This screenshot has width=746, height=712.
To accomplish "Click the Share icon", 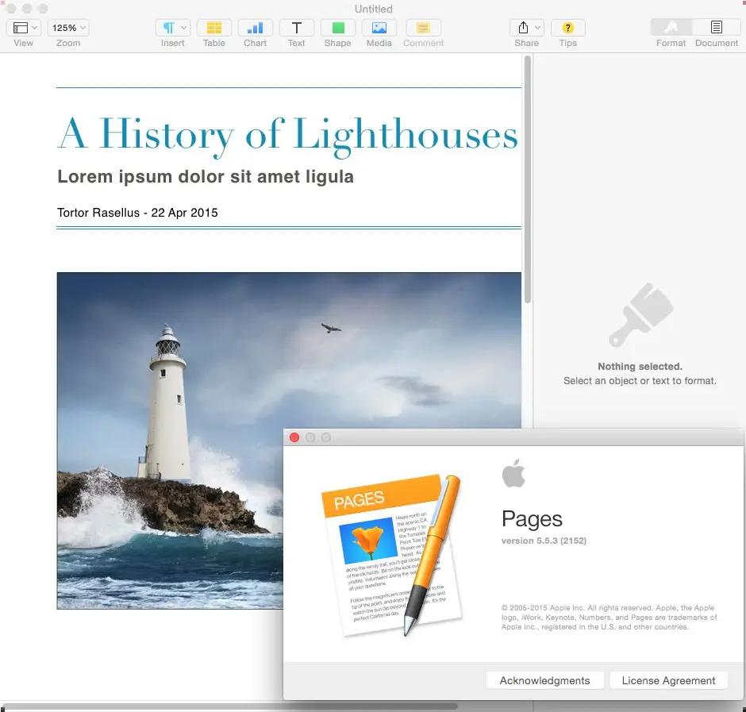I will [x=523, y=28].
